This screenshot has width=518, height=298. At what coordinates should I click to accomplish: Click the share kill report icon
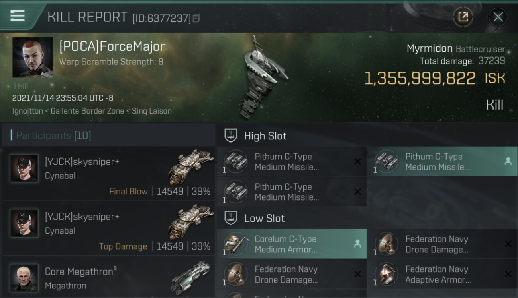click(463, 17)
